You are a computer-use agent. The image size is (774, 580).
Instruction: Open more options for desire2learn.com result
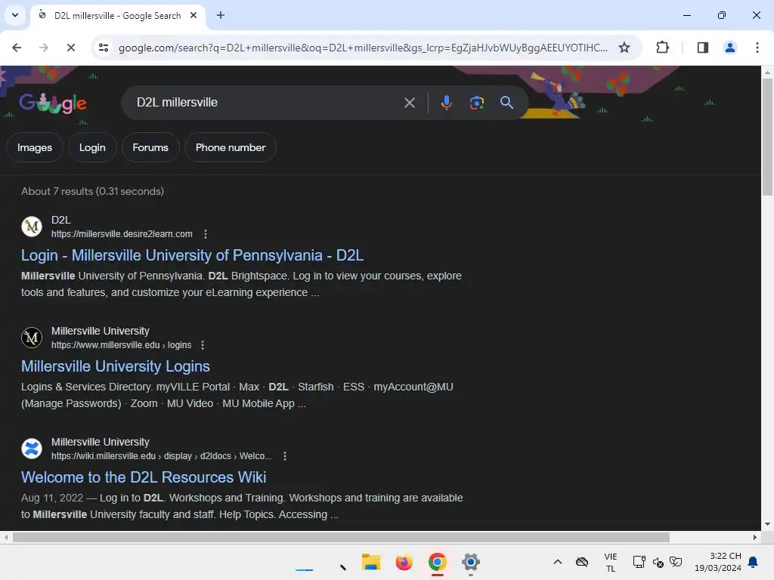click(x=206, y=234)
